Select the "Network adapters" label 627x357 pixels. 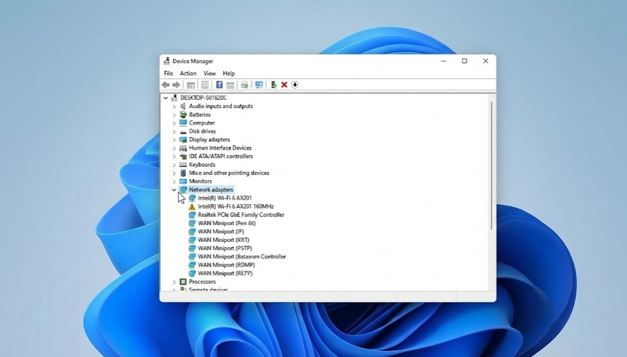pos(211,190)
